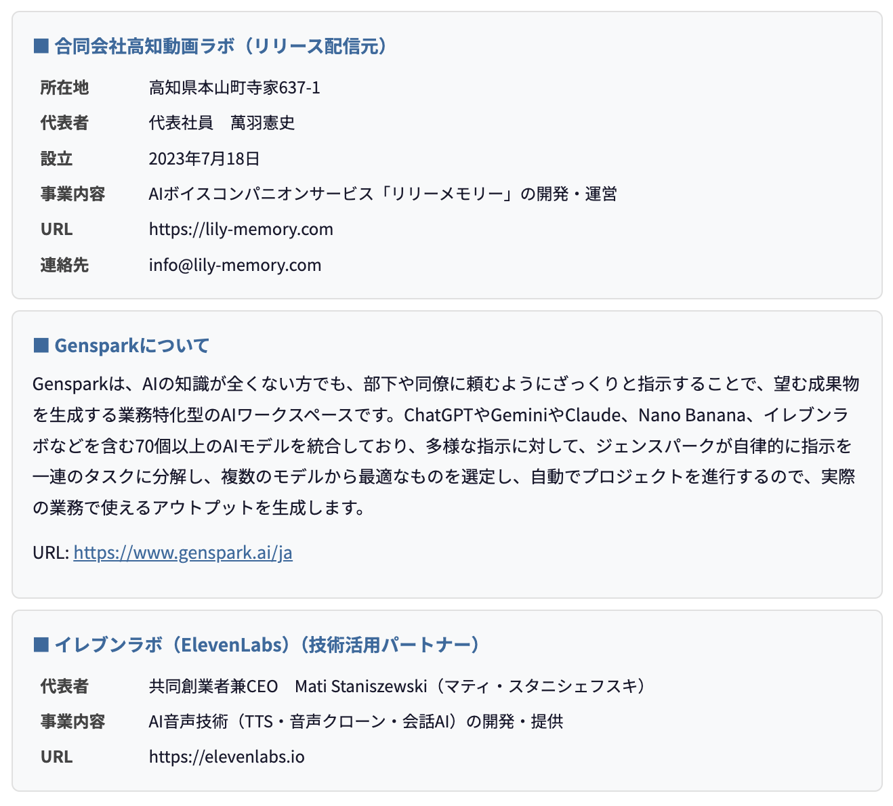This screenshot has width=893, height=806.
Task: Click the blue square bullet before イレブンラボ heading
Action: (41, 645)
